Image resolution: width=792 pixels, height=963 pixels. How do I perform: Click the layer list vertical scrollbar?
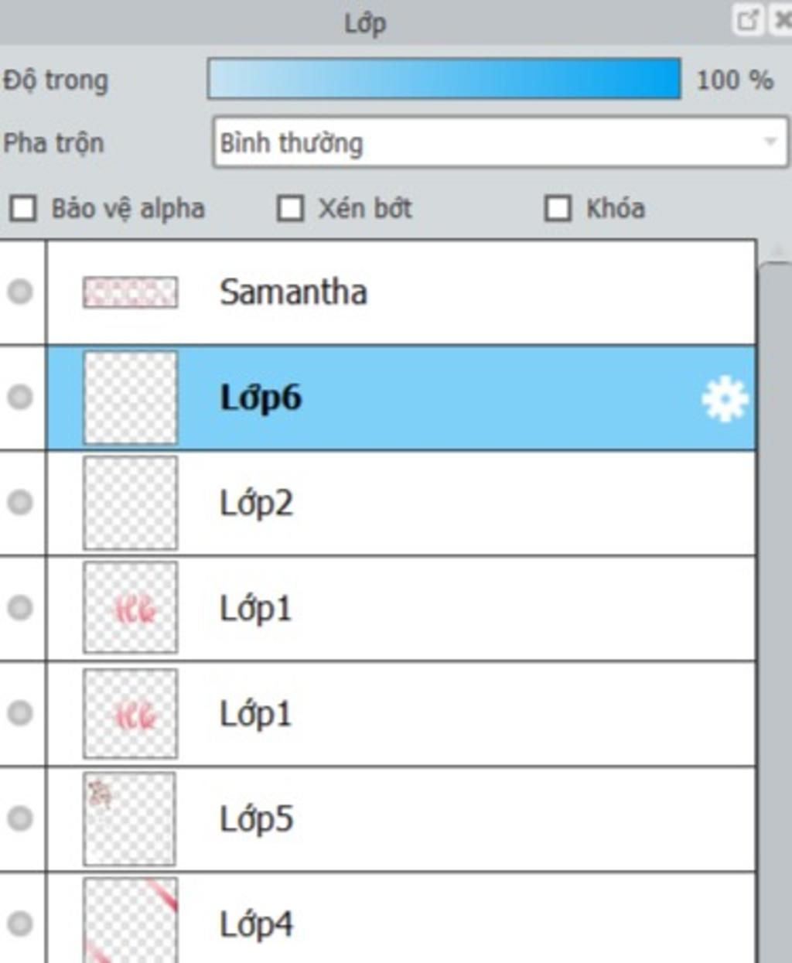(x=775, y=611)
